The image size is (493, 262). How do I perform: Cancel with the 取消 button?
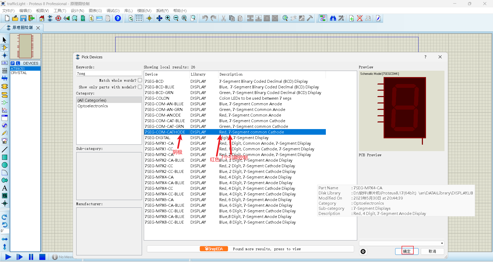tap(432, 251)
